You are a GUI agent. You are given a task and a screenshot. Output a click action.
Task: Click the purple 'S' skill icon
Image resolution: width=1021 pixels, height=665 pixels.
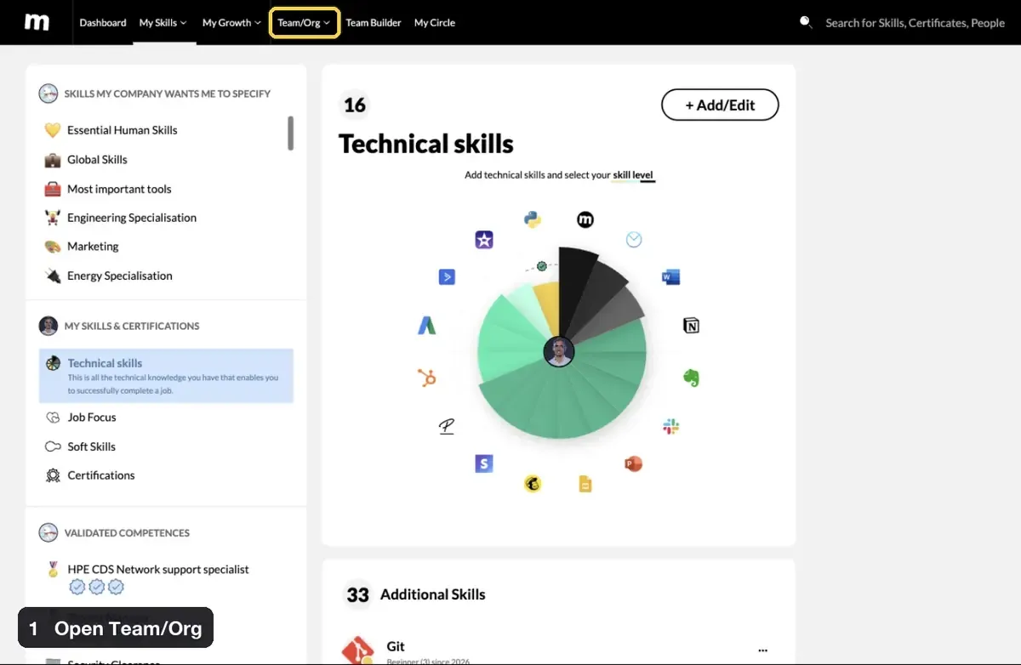[484, 463]
